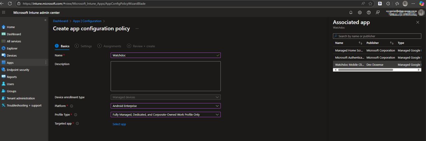Open the Intune portal waffle menu
Image resolution: width=426 pixels, height=141 pixels.
(x=4, y=12)
